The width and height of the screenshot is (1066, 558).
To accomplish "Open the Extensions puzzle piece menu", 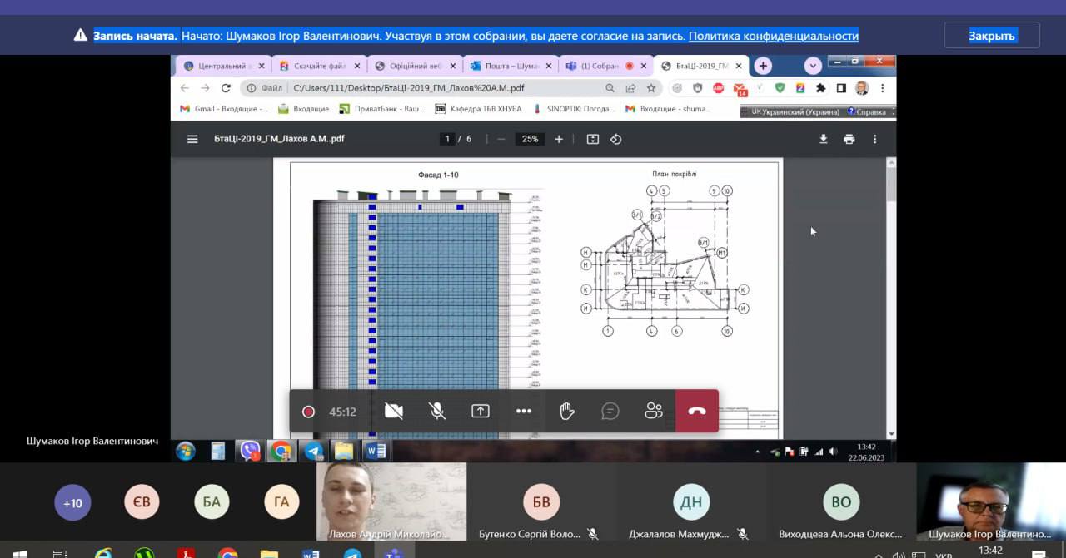I will (820, 88).
